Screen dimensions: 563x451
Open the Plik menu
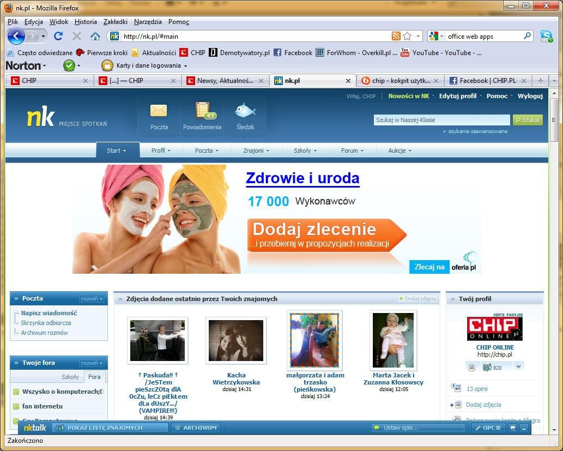coord(13,22)
